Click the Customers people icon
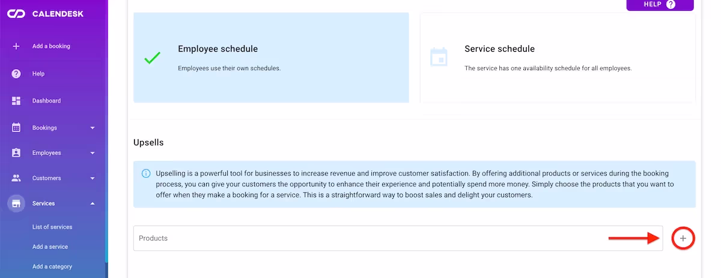Viewport: 721px width, 278px height. 16,178
